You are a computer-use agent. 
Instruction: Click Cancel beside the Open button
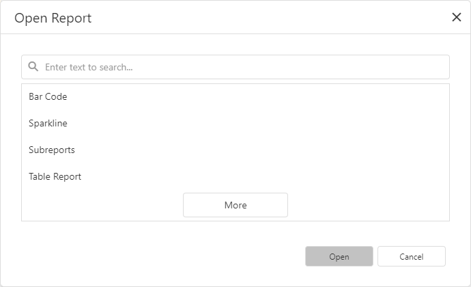411,256
